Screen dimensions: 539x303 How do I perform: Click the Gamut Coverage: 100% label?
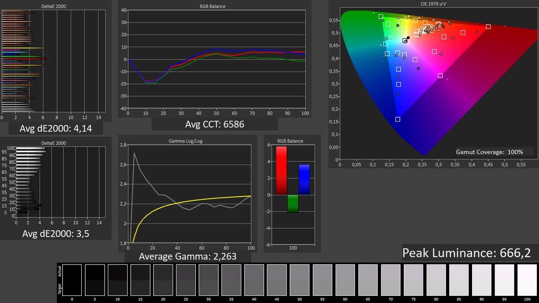(490, 152)
